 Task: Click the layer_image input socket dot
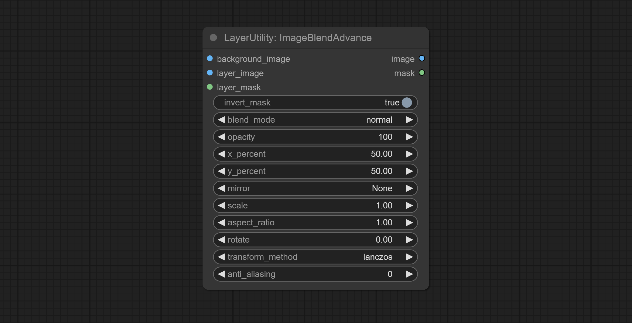coord(210,73)
